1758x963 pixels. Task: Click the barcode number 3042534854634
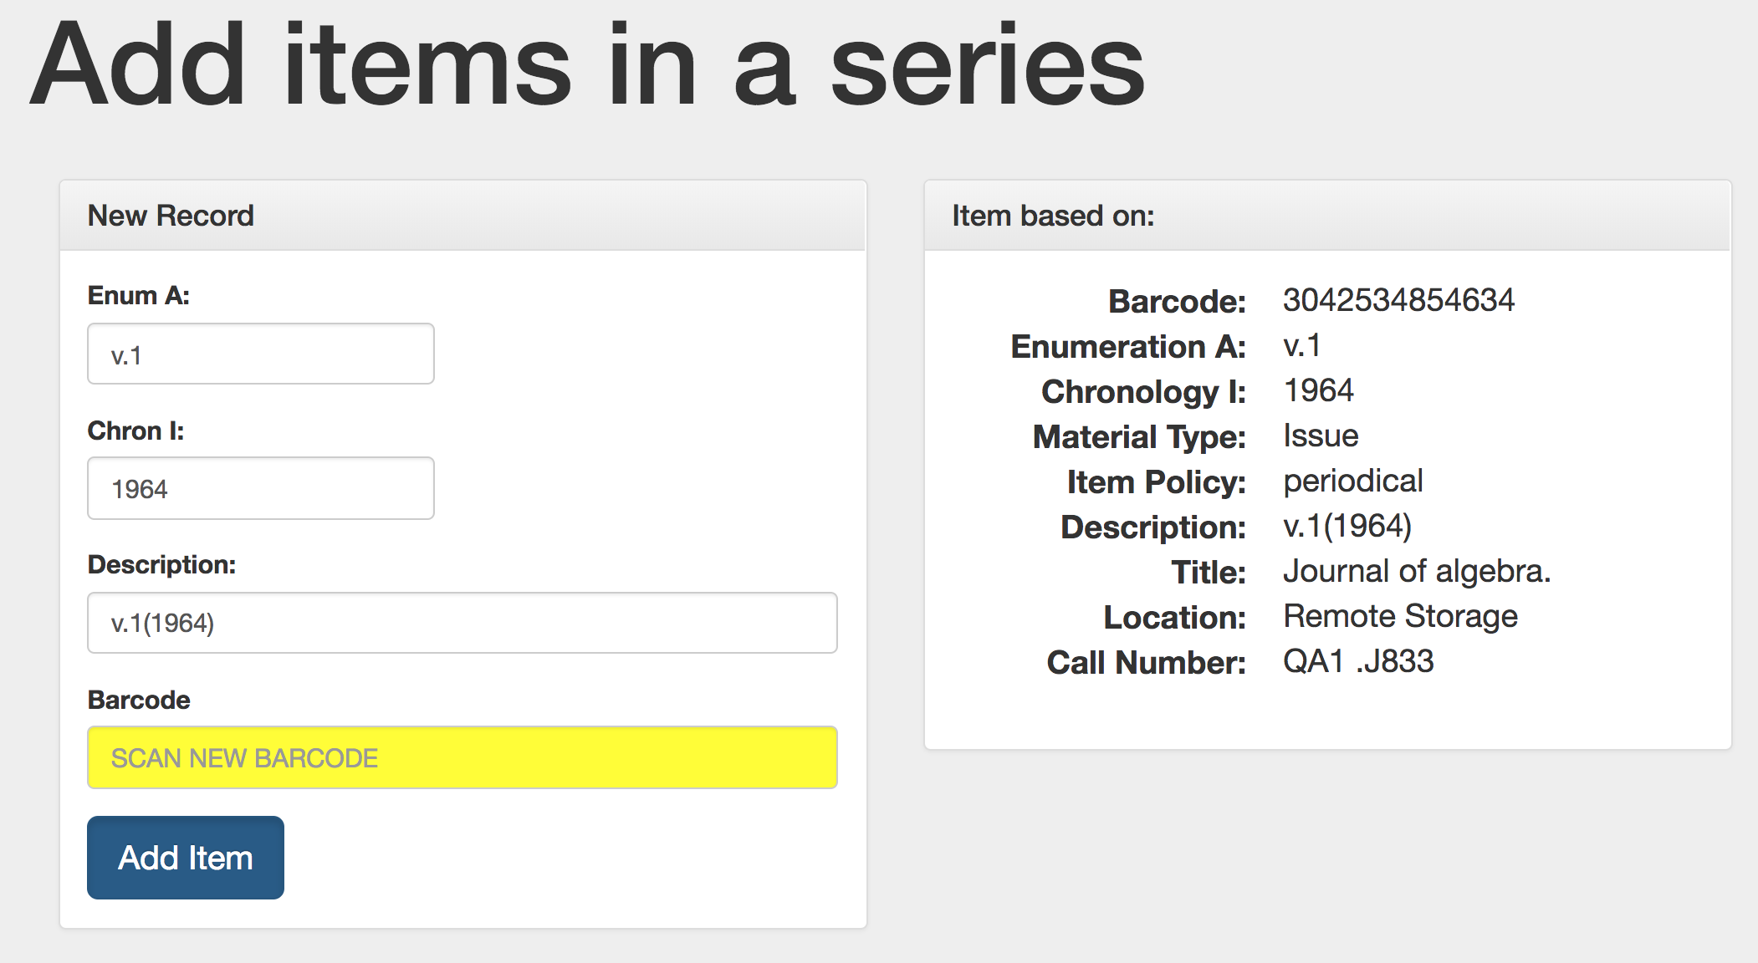pyautogui.click(x=1398, y=300)
